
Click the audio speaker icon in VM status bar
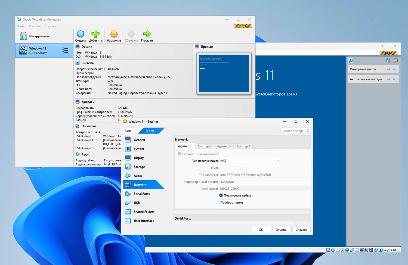tap(342, 250)
